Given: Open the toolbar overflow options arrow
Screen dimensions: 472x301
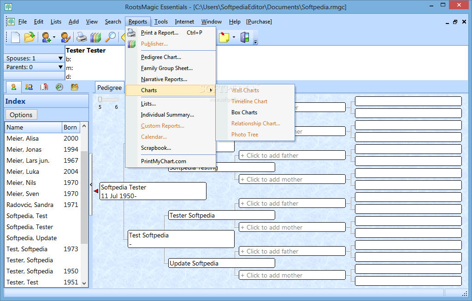Looking at the screenshot, I should coord(255,42).
